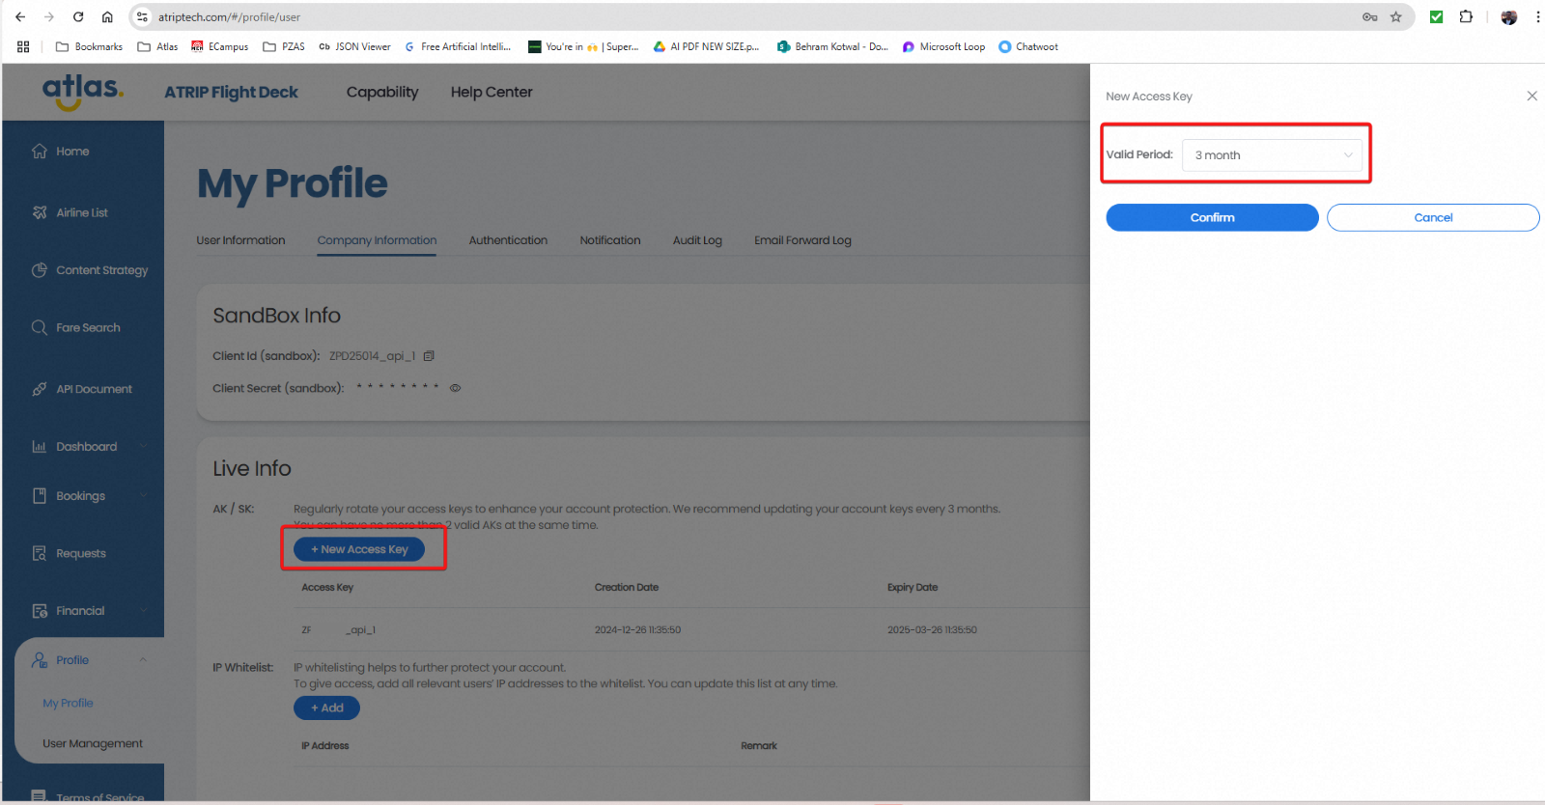Close the New Access Key panel
The width and height of the screenshot is (1545, 805).
1531,96
